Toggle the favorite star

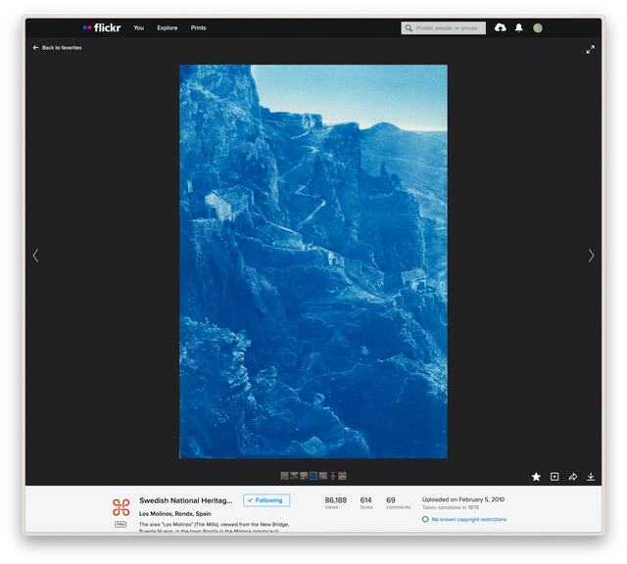[536, 477]
